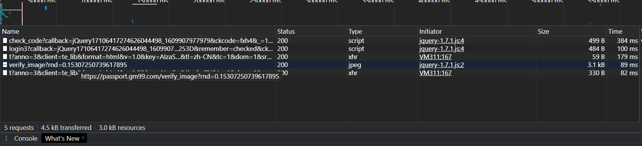This screenshot has width=642, height=146.
Task: Click the 384 ms time cell
Action: (627, 41)
